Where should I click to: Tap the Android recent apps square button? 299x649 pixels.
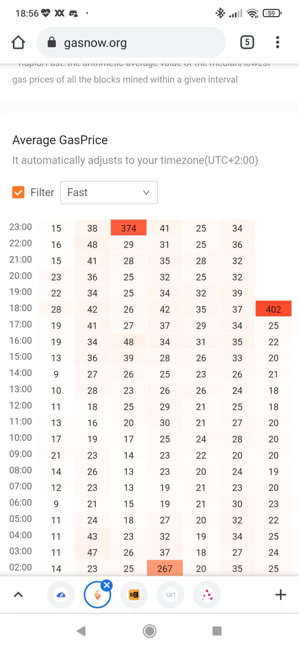[217, 631]
